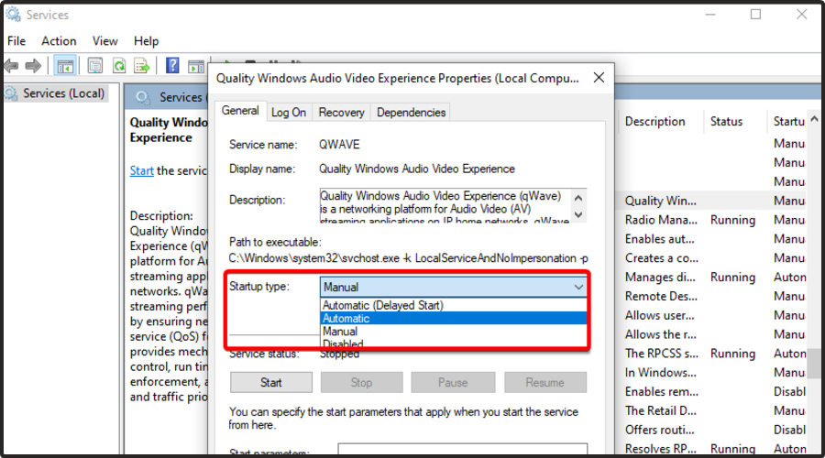The width and height of the screenshot is (825, 458).
Task: Choose Automatic (Delayed Start) startup option
Action: [x=454, y=306]
